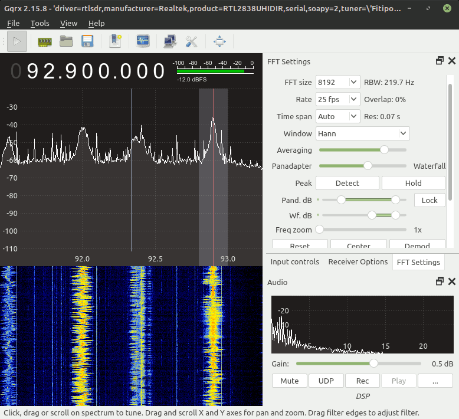The height and width of the screenshot is (419, 459).
Task: Expand the FFT size dropdown
Action: point(353,82)
